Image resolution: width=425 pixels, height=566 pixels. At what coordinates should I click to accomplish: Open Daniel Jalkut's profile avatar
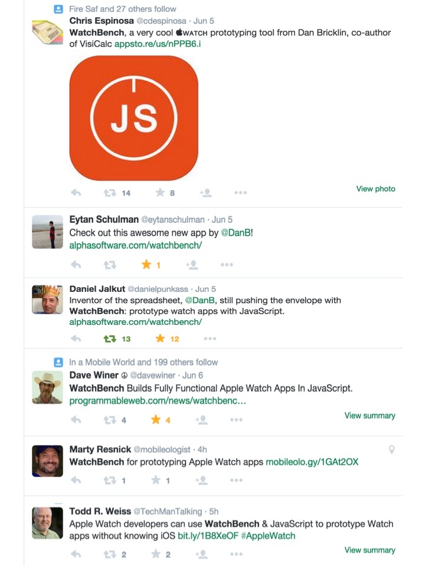coord(47,300)
